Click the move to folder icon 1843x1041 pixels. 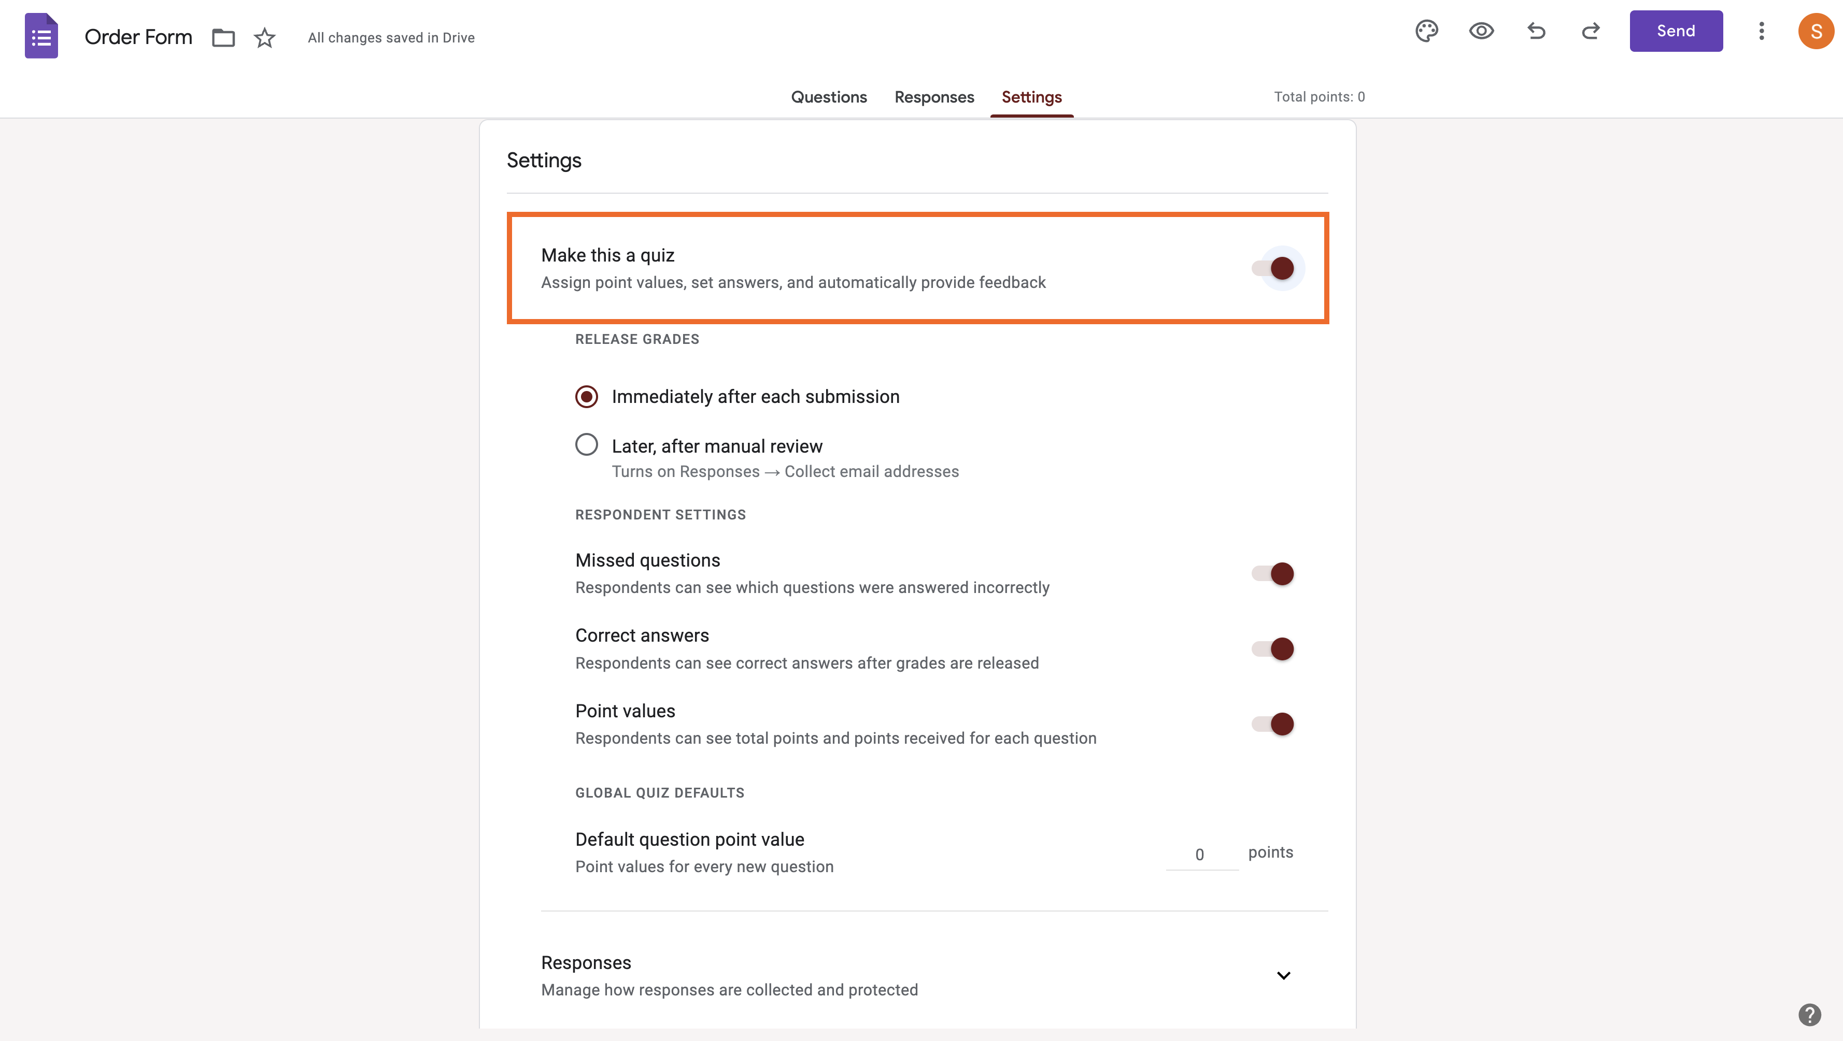[x=223, y=37]
